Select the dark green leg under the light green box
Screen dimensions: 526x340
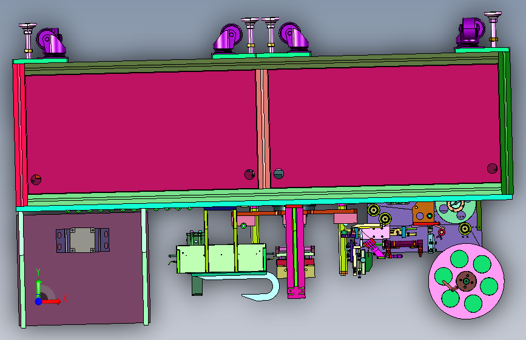click(x=197, y=284)
